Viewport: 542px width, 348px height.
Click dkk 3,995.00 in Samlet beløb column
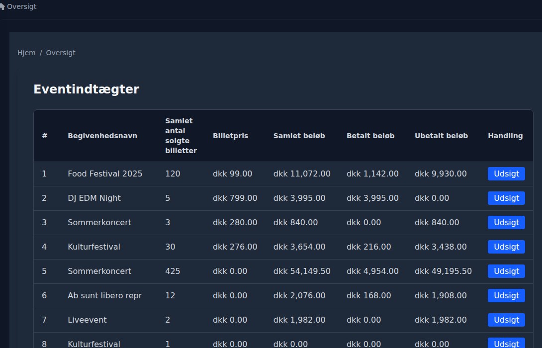tap(299, 198)
